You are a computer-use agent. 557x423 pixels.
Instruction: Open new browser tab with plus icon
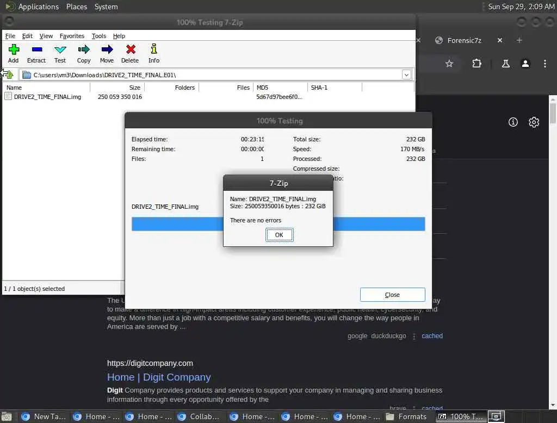(519, 40)
